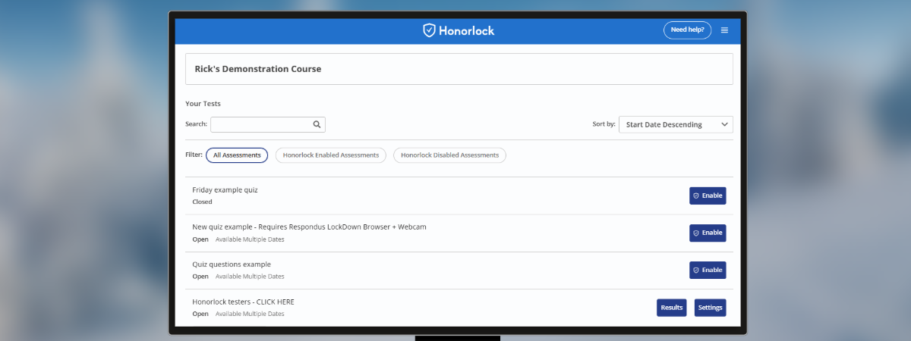Open the Sort by Start Date Descending dropdown

click(676, 124)
